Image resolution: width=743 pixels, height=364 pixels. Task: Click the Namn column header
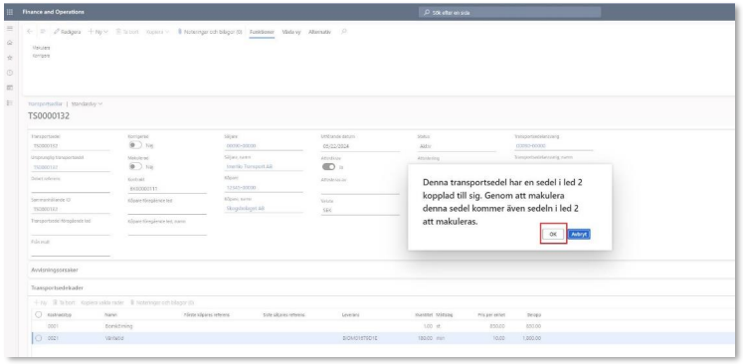pyautogui.click(x=110, y=314)
